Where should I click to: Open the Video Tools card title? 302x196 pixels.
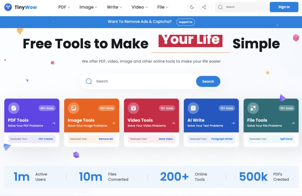point(140,120)
